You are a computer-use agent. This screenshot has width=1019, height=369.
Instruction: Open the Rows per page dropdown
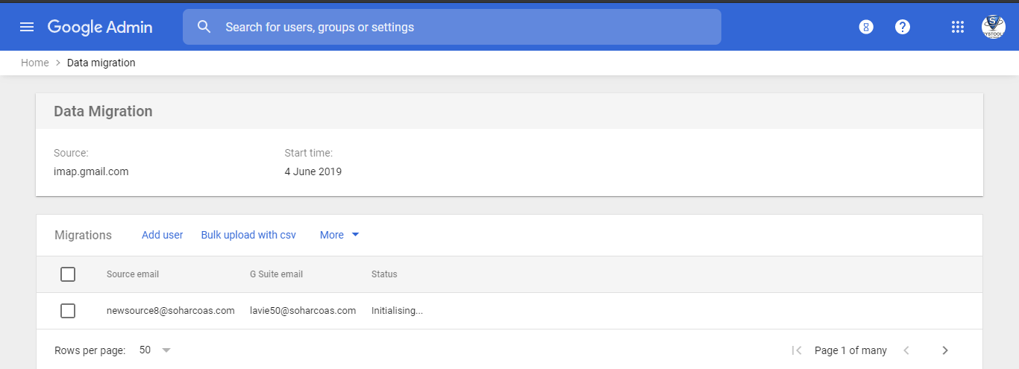tap(155, 350)
